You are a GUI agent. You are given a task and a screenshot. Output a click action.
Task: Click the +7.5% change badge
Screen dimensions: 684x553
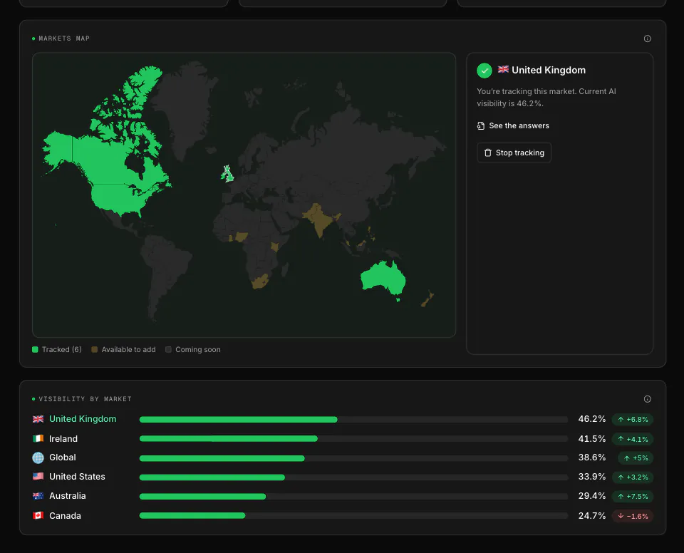[633, 496]
